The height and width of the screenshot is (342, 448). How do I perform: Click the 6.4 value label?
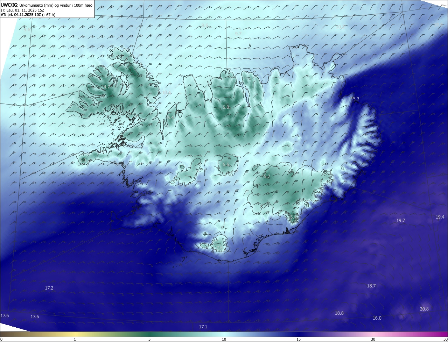click(x=170, y=118)
